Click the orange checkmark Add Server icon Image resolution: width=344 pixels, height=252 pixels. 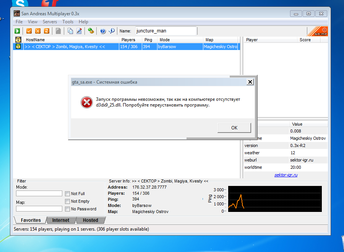point(29,31)
